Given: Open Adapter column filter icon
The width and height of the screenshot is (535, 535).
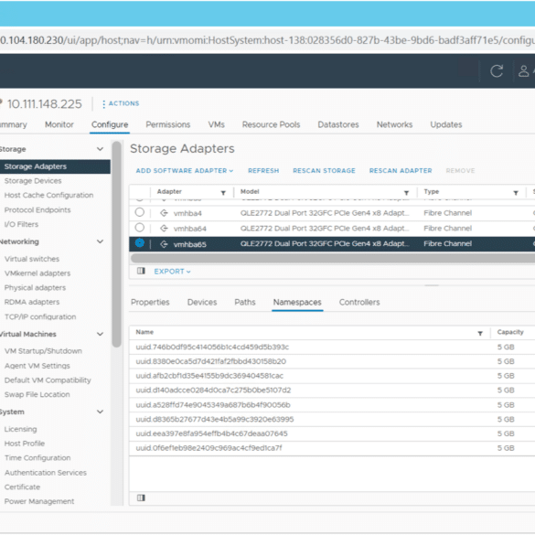Looking at the screenshot, I should pyautogui.click(x=223, y=193).
